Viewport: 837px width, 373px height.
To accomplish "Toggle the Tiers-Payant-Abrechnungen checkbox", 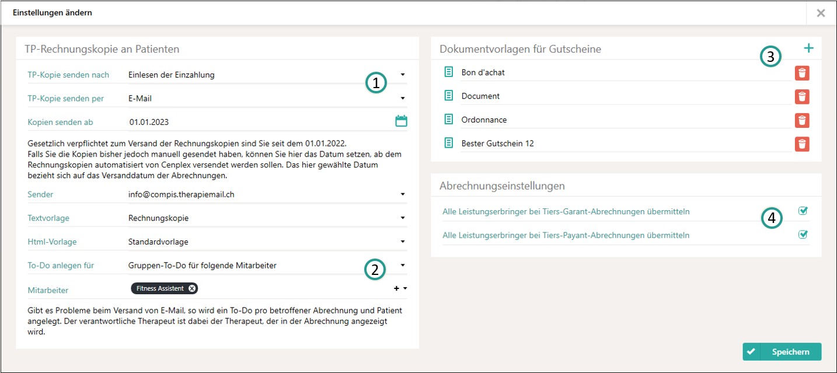I will tap(803, 235).
